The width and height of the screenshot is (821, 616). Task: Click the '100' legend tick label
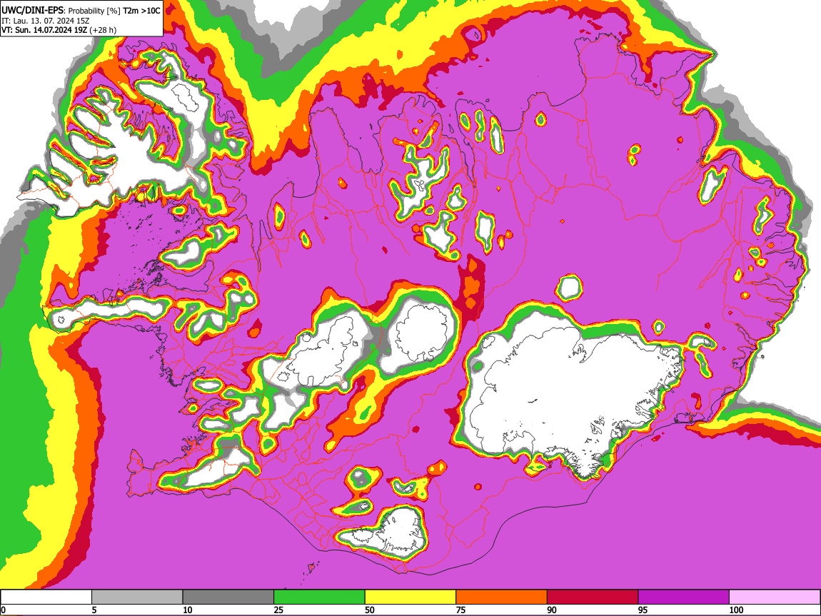736,610
